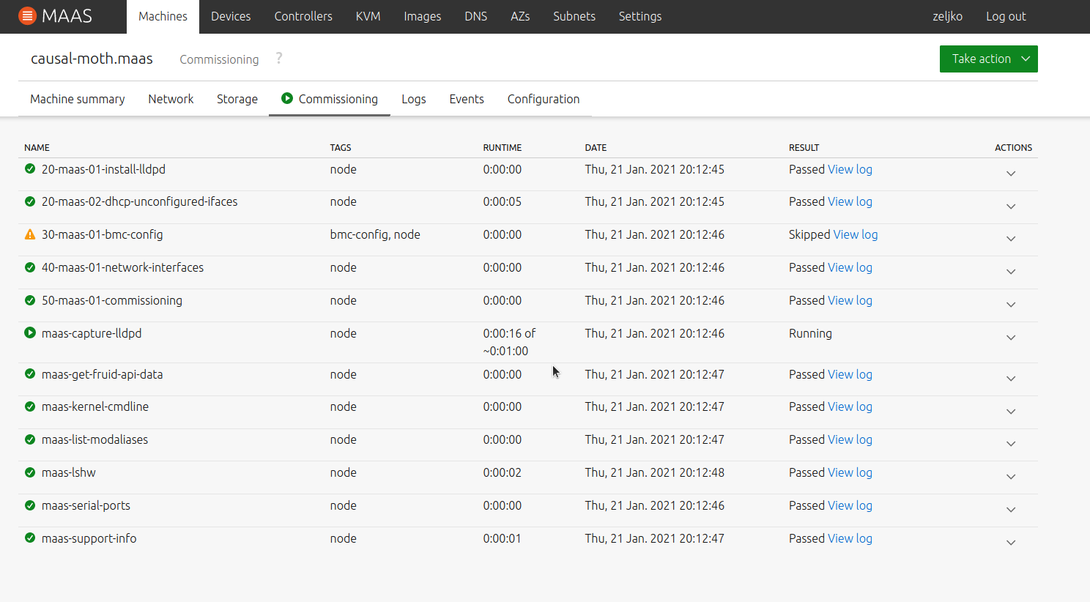Click running icon in Commissioning tab
The height and width of the screenshot is (602, 1090).
(x=287, y=98)
